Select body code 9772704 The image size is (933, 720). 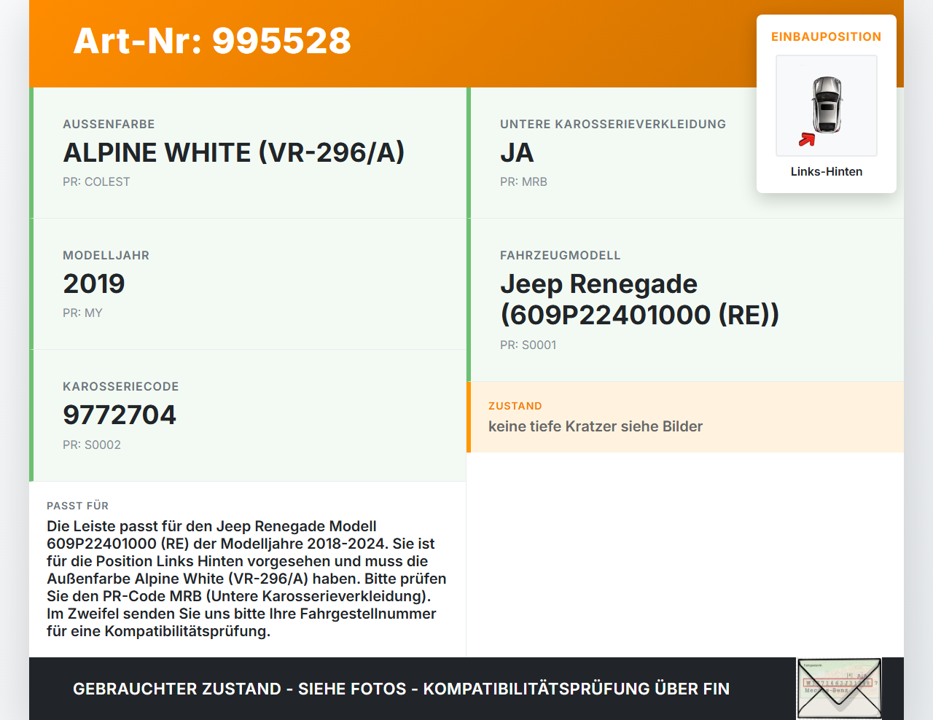(120, 415)
